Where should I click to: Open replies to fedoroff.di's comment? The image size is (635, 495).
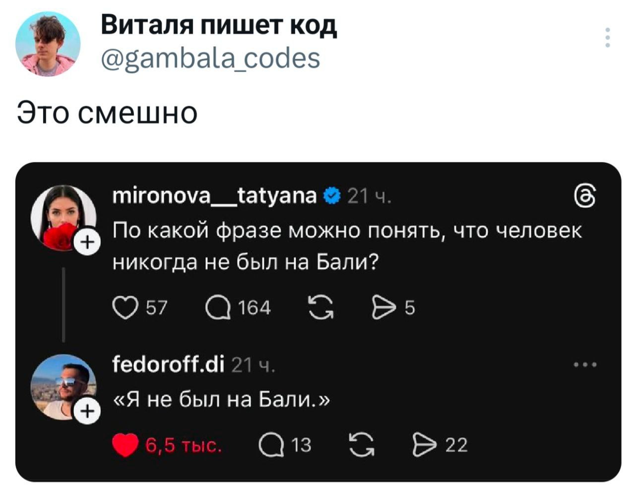(270, 445)
